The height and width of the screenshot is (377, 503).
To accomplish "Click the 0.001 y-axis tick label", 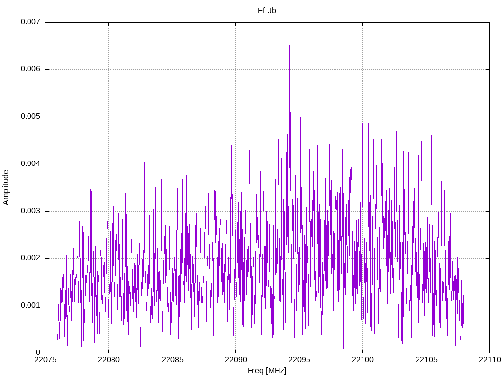I will click(30, 305).
